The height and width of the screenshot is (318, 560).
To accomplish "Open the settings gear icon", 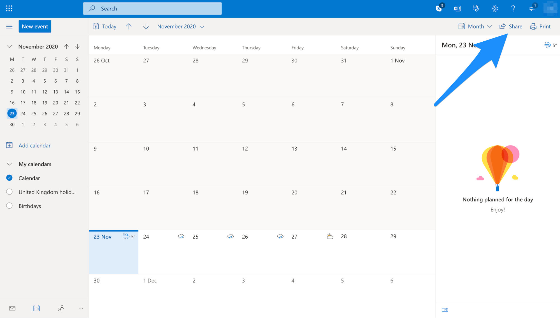I will coord(494,8).
